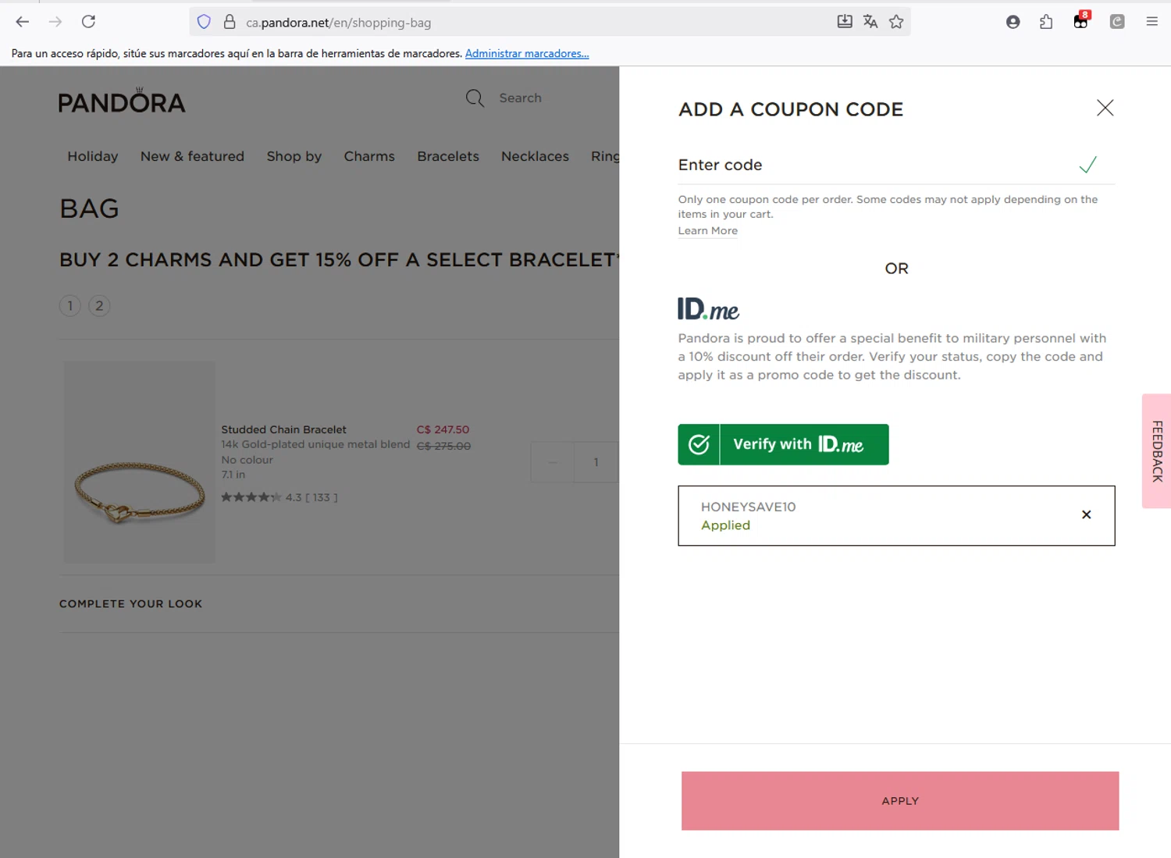Reload the current page
This screenshot has width=1171, height=858.
tap(88, 22)
